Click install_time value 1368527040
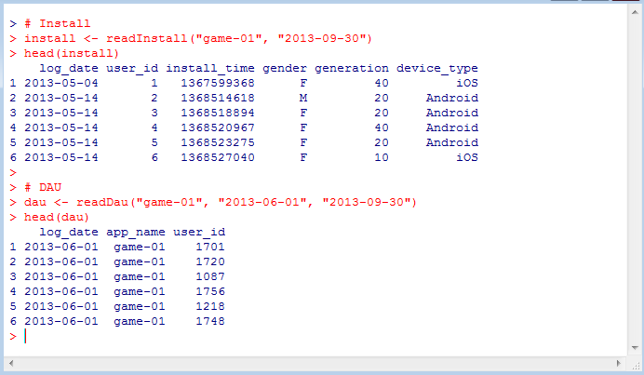Screen dimensions: 644x375 218,157
